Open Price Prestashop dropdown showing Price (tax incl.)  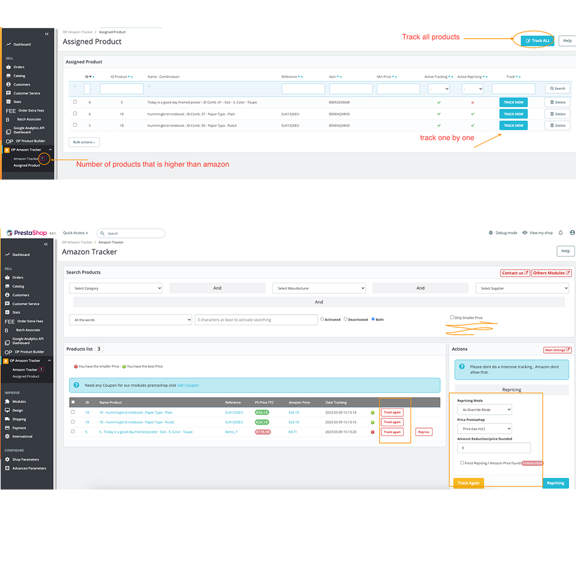click(x=484, y=429)
